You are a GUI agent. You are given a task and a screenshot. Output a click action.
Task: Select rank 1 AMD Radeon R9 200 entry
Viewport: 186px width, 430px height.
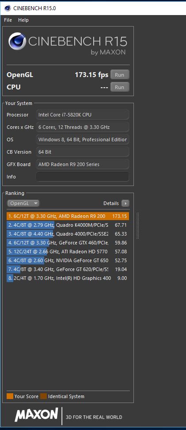(x=68, y=216)
